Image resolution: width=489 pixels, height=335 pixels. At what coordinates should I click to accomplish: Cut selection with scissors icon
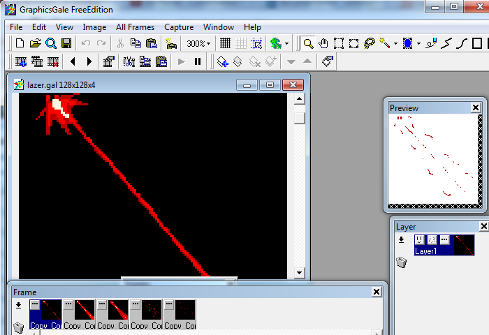pos(120,43)
